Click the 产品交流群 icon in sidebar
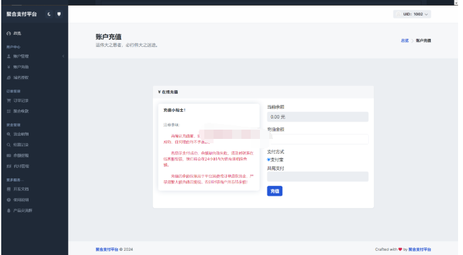Viewport: 463px width, 255px height. click(x=8, y=211)
